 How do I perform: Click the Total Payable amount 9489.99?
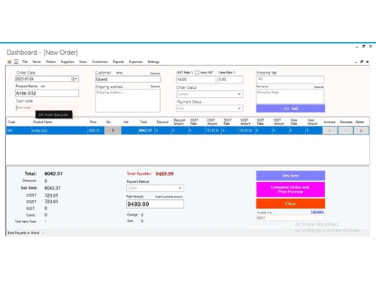coord(165,174)
